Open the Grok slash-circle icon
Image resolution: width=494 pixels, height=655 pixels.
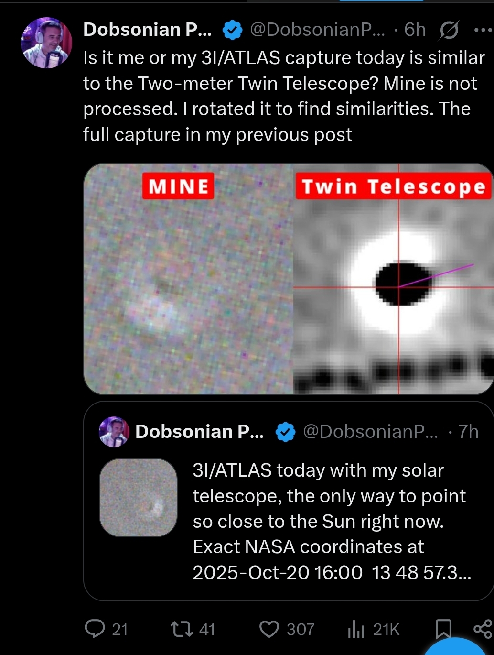(x=449, y=30)
